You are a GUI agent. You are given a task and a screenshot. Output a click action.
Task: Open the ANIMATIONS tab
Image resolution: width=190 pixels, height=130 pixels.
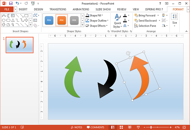coord(81,9)
